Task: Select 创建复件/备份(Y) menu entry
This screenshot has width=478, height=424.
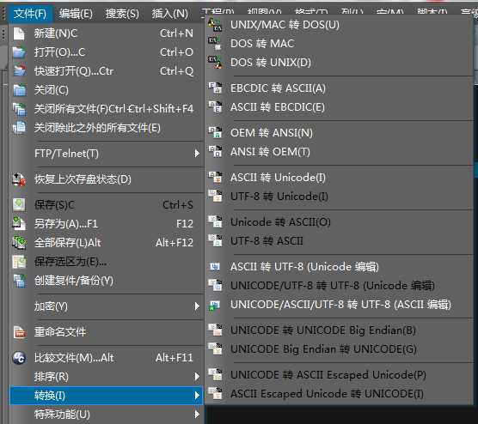Action: [x=107, y=281]
